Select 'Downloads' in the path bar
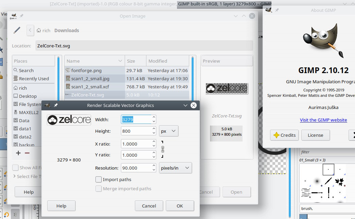This screenshot has height=219, width=355. tap(67, 30)
